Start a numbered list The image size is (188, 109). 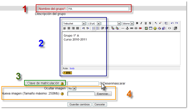pos(94,28)
